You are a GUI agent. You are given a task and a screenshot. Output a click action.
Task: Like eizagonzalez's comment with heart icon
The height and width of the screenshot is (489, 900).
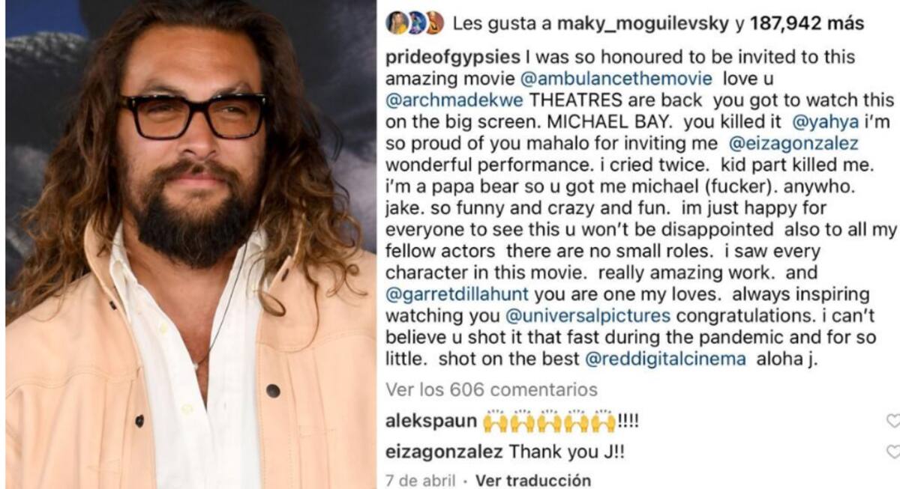[x=892, y=452]
